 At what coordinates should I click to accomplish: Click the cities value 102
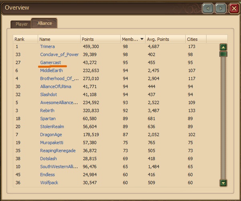[192, 135]
